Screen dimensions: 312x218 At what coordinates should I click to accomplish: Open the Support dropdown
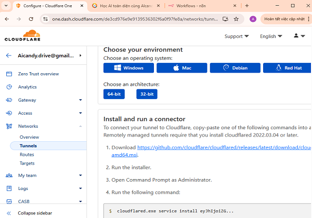coord(237,36)
